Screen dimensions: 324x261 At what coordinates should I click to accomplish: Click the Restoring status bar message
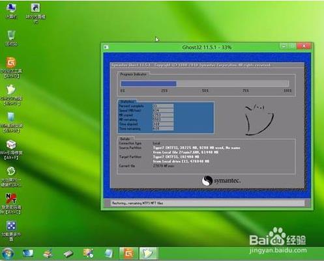[138, 203]
